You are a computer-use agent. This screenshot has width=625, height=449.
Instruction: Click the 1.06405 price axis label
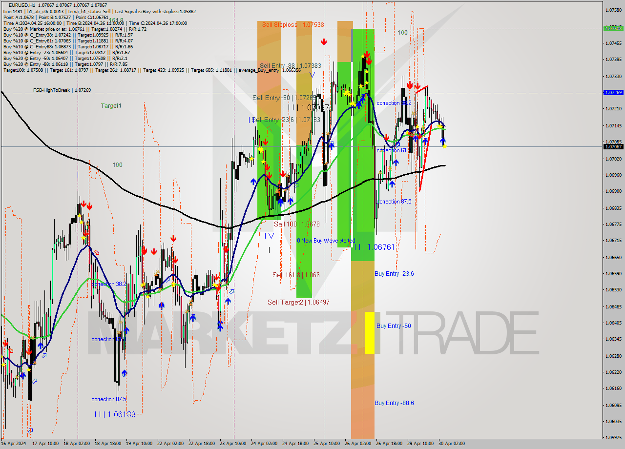613,323
